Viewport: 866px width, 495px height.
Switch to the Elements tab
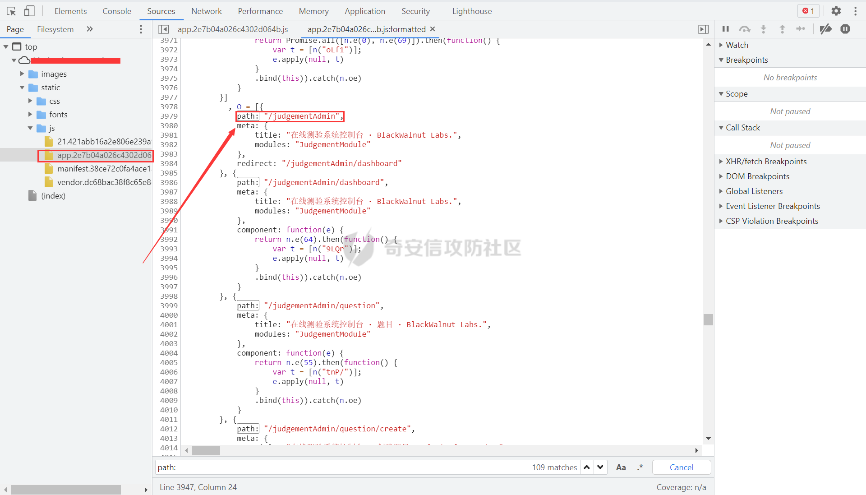pyautogui.click(x=70, y=11)
